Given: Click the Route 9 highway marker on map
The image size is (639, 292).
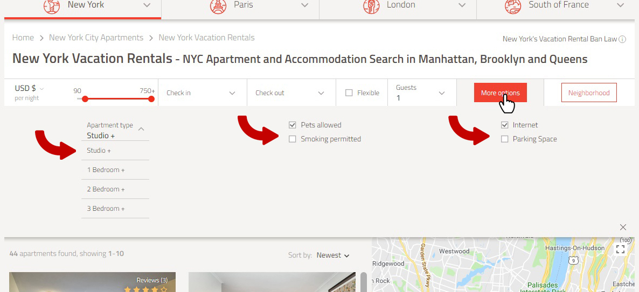Looking at the screenshot, I should 573,260.
